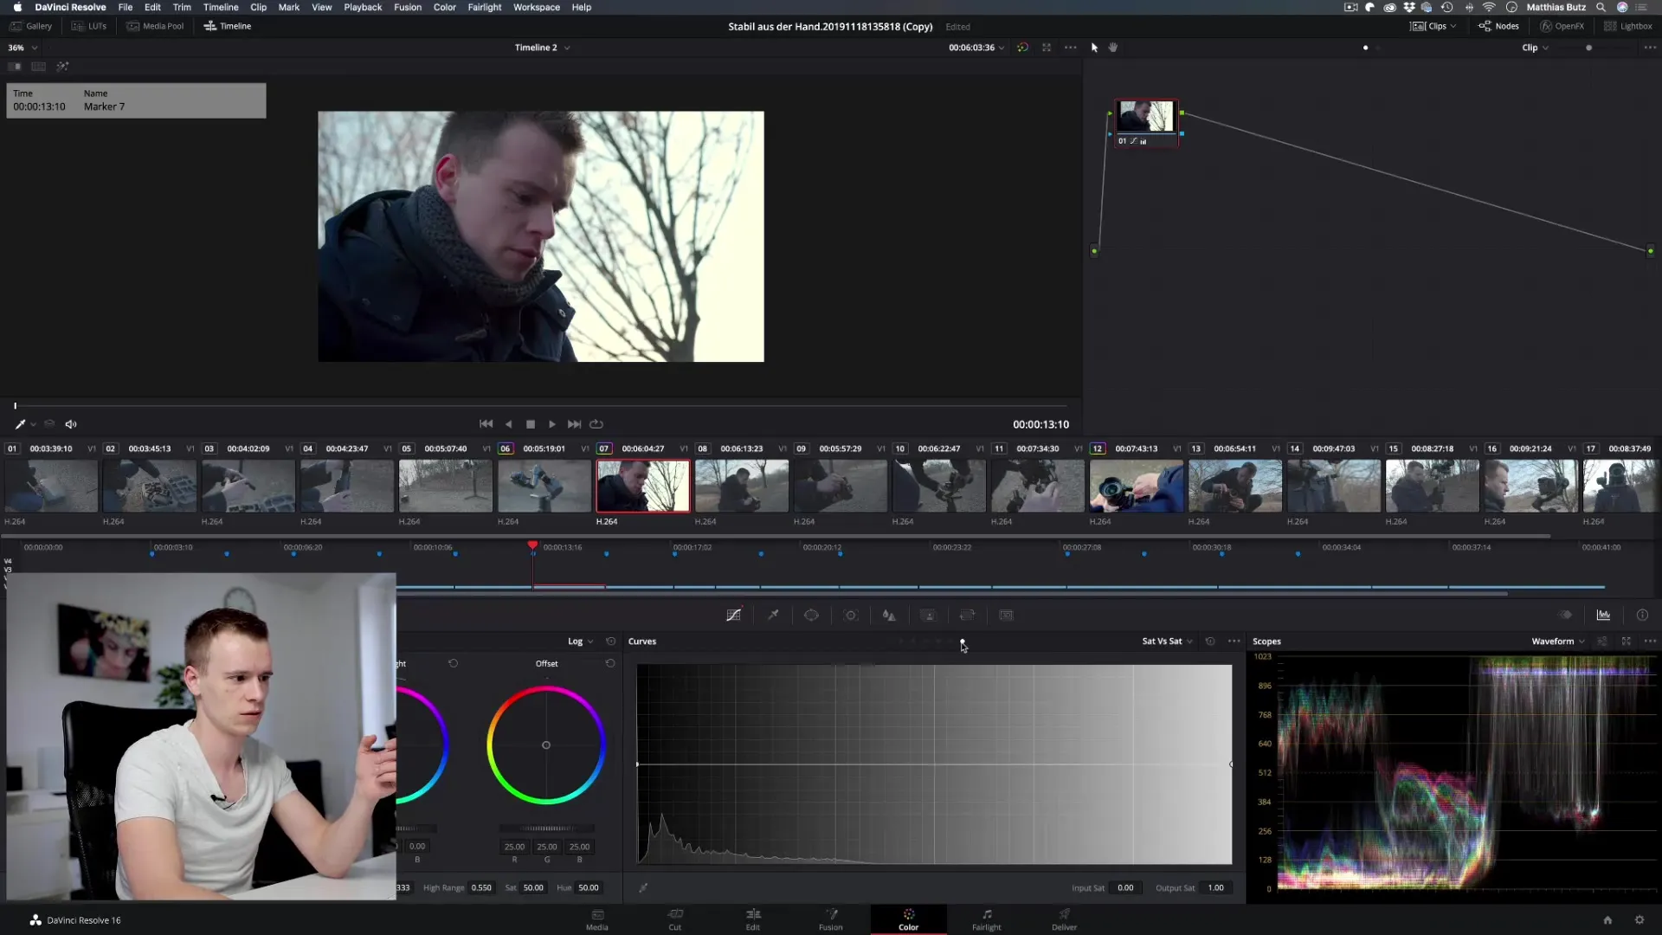The image size is (1662, 935).
Task: Jump to last frame button
Action: click(574, 424)
